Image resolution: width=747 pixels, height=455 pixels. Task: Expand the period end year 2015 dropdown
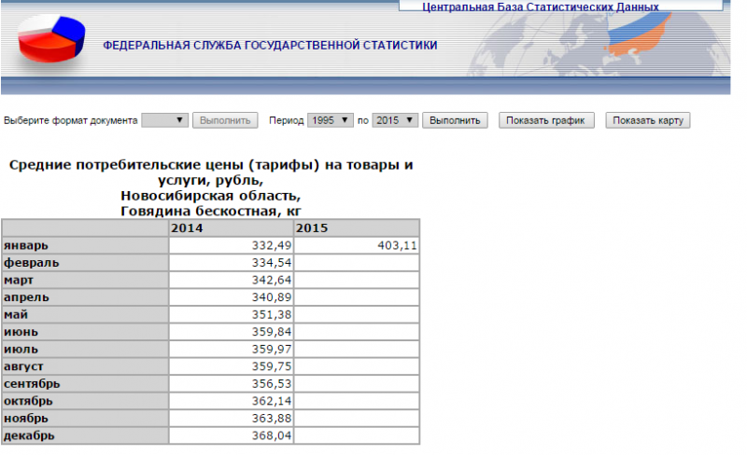click(395, 120)
